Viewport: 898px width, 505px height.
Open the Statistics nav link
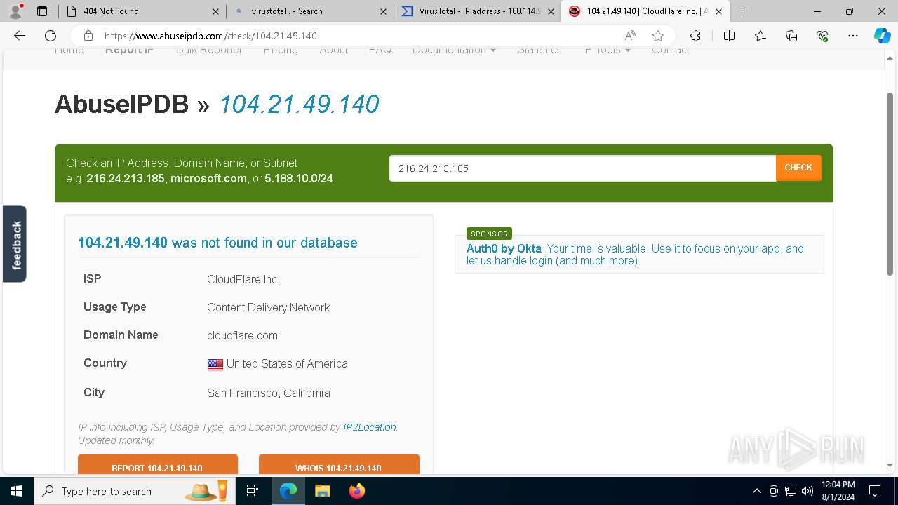click(x=540, y=50)
